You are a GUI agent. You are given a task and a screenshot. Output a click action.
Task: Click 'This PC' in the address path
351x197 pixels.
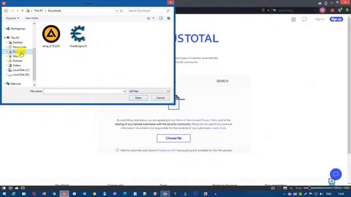(x=38, y=11)
